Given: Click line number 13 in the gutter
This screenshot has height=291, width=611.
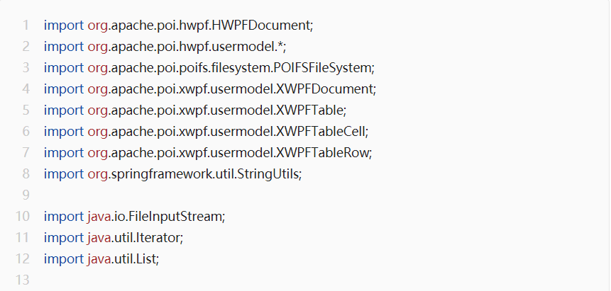Looking at the screenshot, I should [22, 280].
